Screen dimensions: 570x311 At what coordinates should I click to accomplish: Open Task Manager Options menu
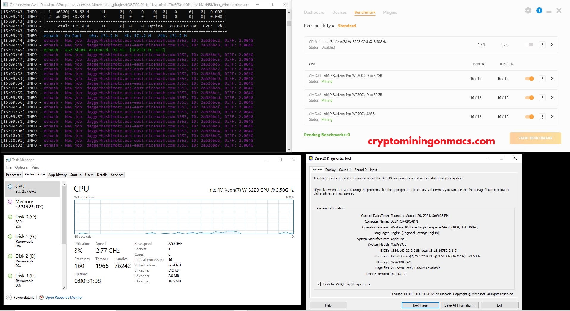[x=21, y=167]
